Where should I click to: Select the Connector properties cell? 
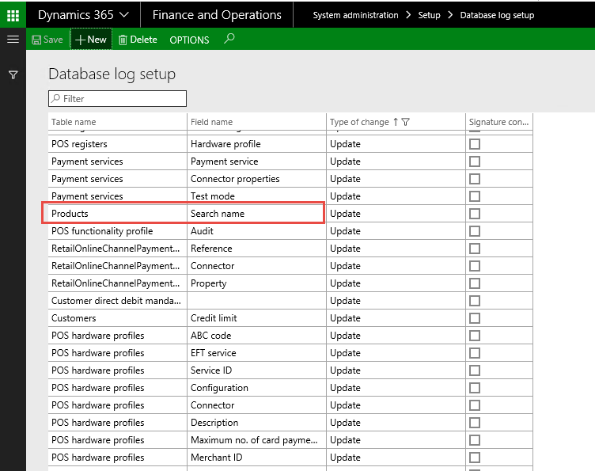click(256, 179)
